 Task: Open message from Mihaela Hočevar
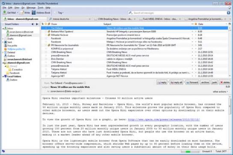click(x=135, y=35)
